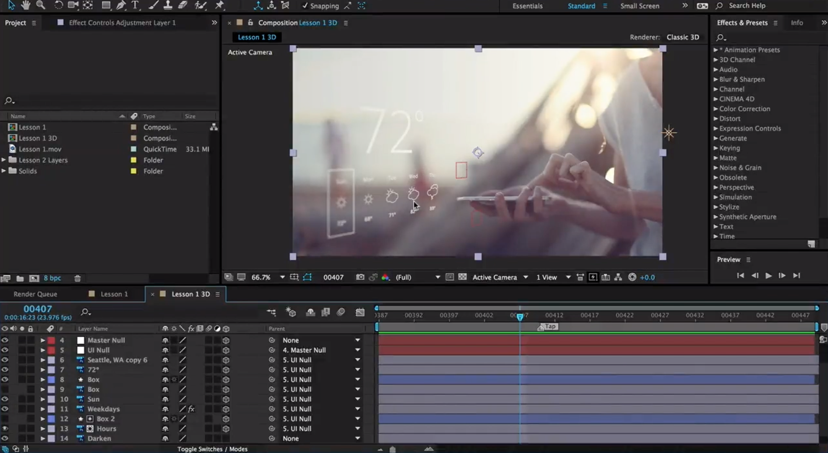Screen dimensions: 828x453
Task: Open the Render Queue tab
Action: pos(35,294)
